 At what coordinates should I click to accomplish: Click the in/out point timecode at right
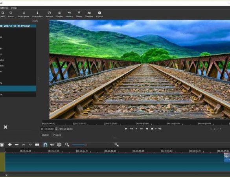pyautogui.click(x=215, y=129)
